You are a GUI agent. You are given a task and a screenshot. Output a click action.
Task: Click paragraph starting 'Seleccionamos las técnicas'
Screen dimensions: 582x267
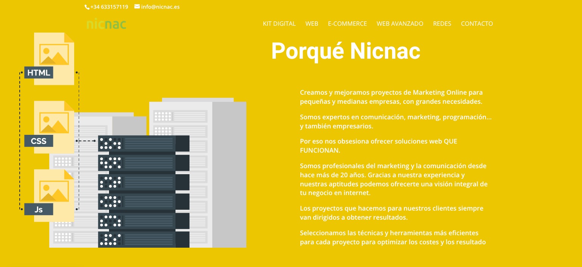(393, 237)
